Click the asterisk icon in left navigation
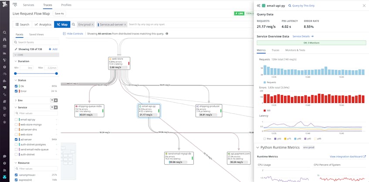 (5, 122)
